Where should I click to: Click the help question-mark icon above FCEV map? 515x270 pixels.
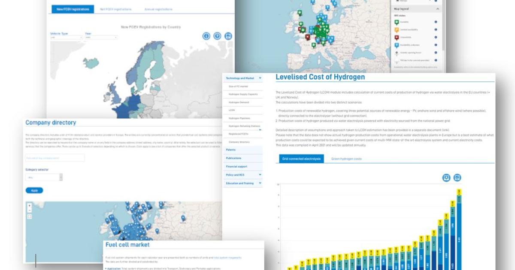[x=217, y=36]
